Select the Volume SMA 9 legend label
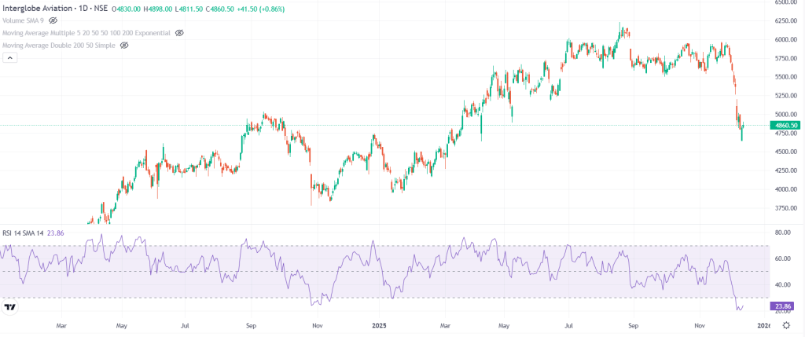The width and height of the screenshot is (805, 337). (x=24, y=20)
